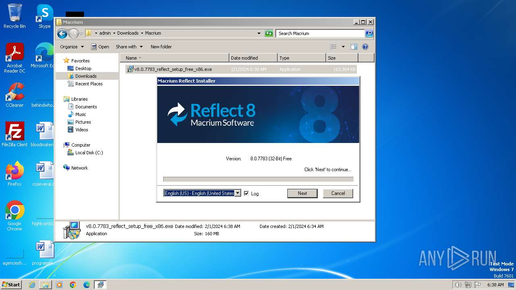516x290 pixels.
Task: Click the Search Macrium field
Action: coord(320,33)
